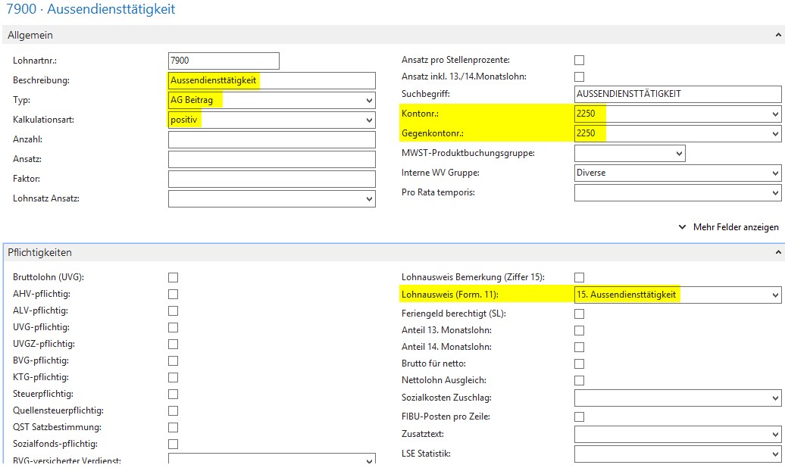Open the Typ dropdown
785x468 pixels.
click(369, 101)
